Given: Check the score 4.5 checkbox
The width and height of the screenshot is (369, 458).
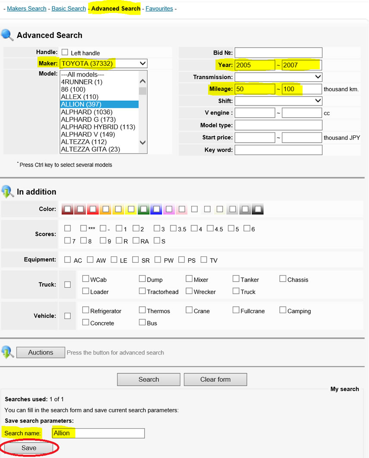Looking at the screenshot, I should click(x=210, y=228).
